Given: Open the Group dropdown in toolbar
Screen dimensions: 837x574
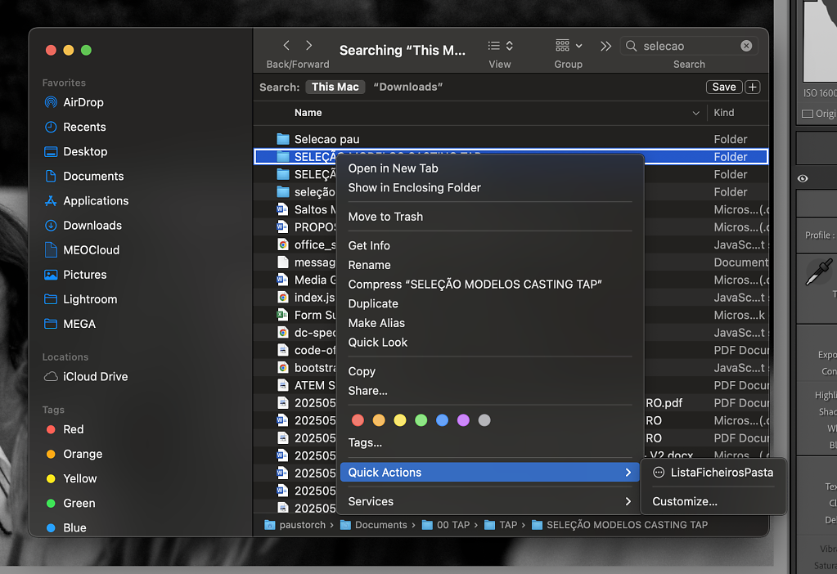Looking at the screenshot, I should click(x=569, y=46).
